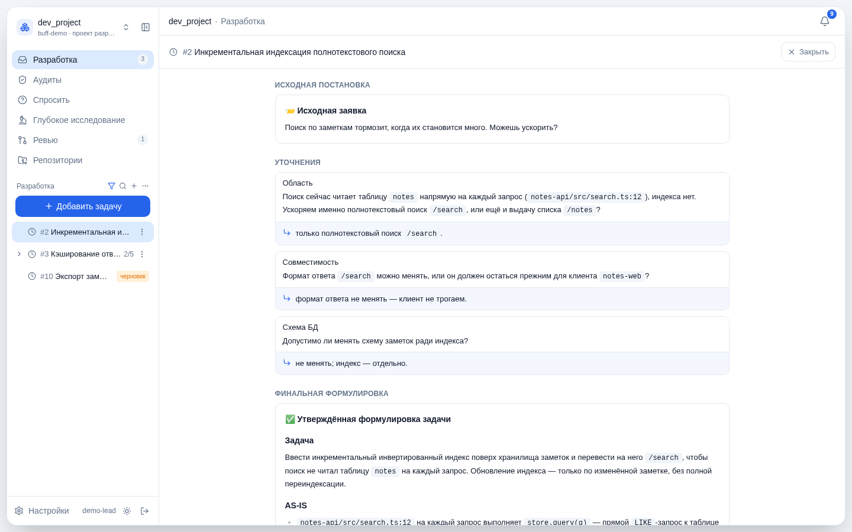Click the demo-lead user label
This screenshot has width=852, height=532.
[99, 511]
